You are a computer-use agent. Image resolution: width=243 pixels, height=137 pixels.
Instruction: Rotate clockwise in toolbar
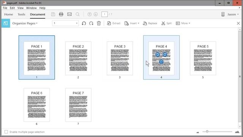click(x=91, y=23)
